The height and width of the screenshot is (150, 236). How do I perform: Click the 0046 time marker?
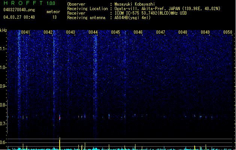[138, 32]
